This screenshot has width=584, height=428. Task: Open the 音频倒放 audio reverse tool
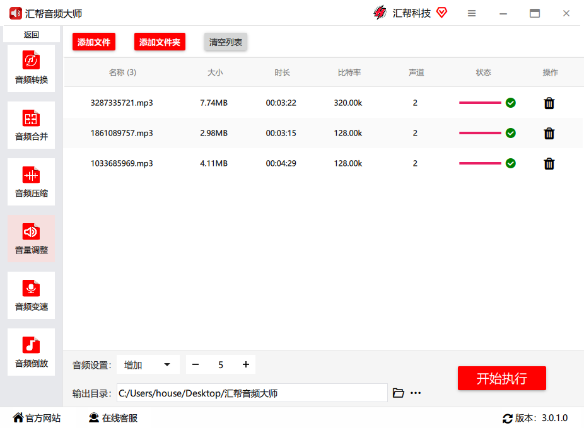(31, 352)
